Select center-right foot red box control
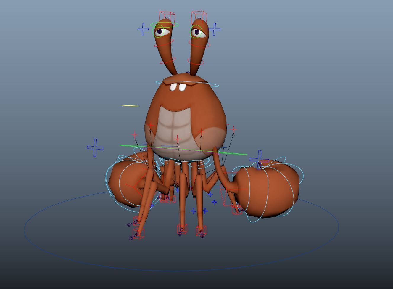The width and height of the screenshot is (393, 289). point(201,230)
